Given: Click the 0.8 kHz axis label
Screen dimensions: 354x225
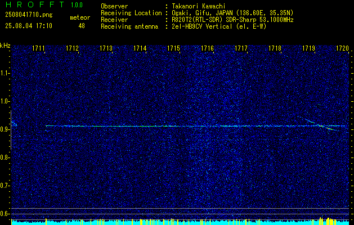Looking at the screenshot, I should (x=5, y=157).
